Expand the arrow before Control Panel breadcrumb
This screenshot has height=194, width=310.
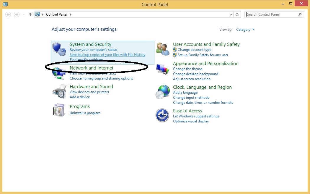tap(43, 14)
